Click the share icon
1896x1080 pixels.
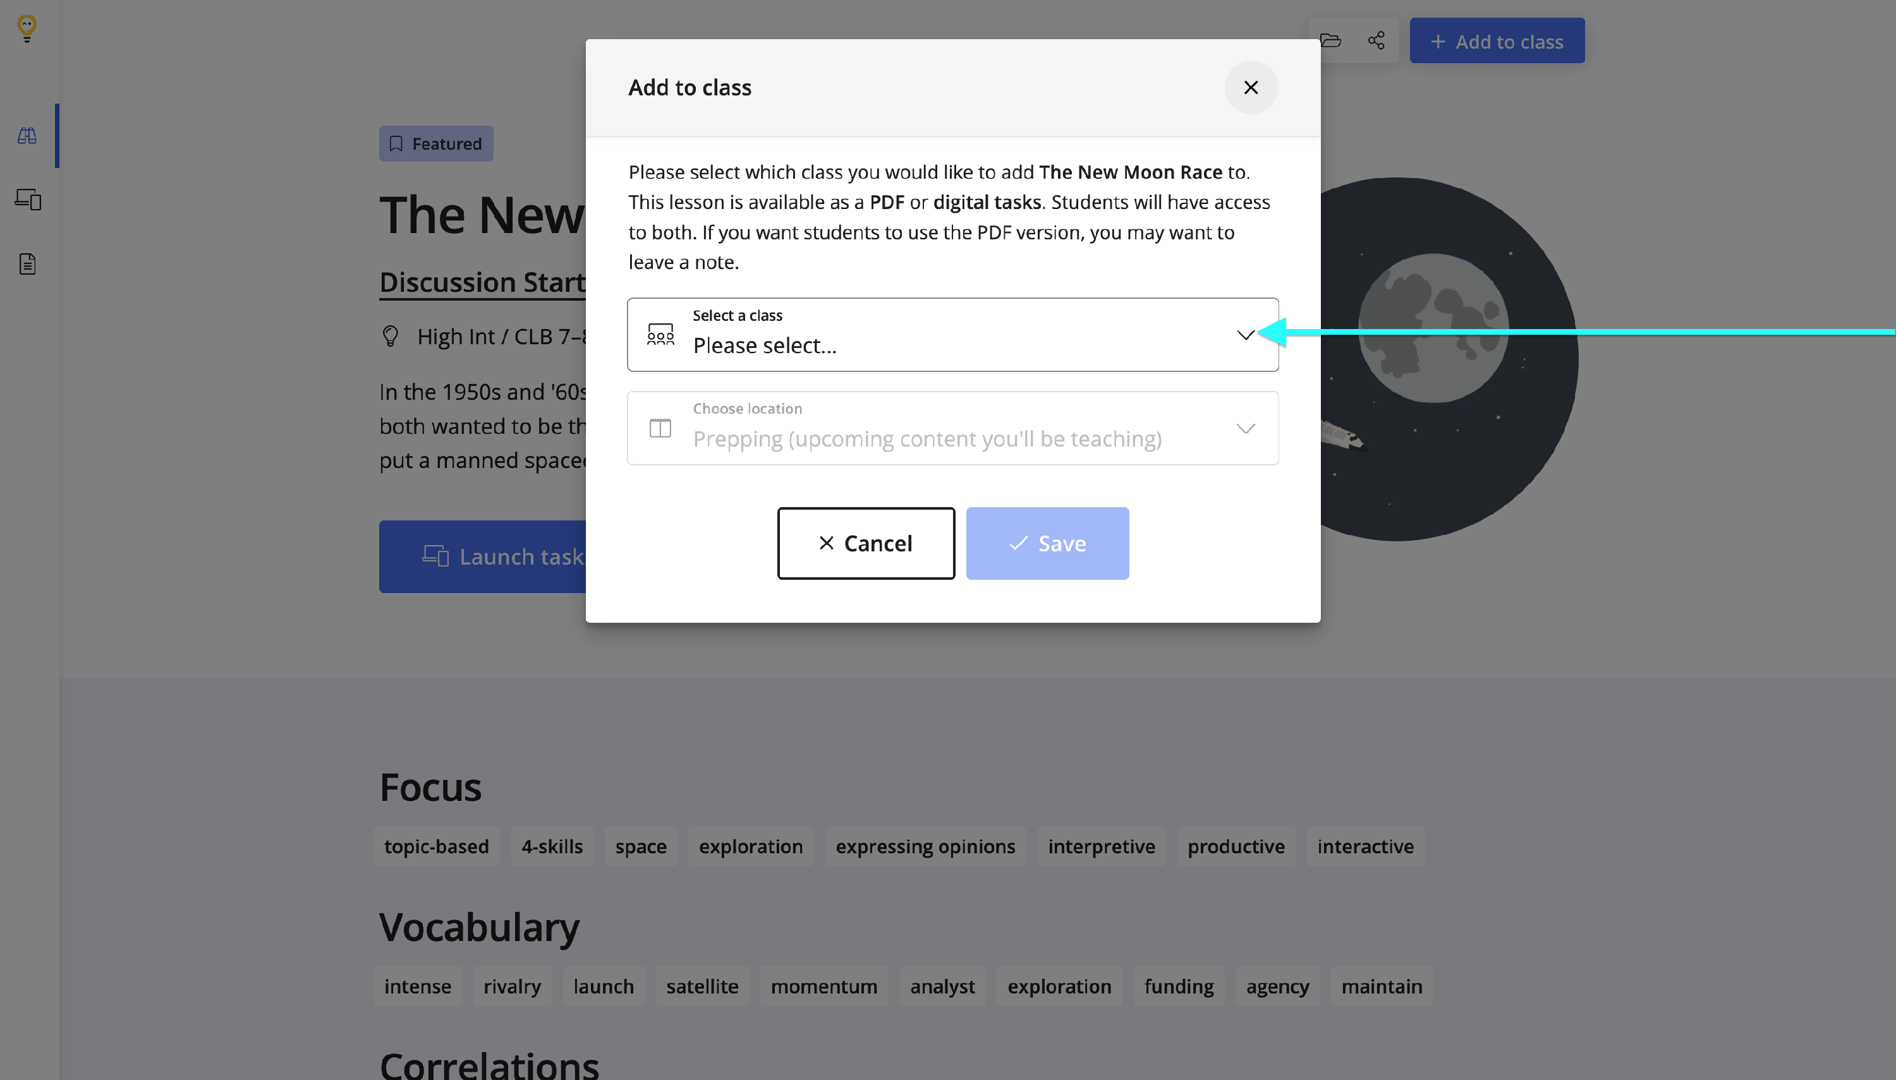(1376, 41)
